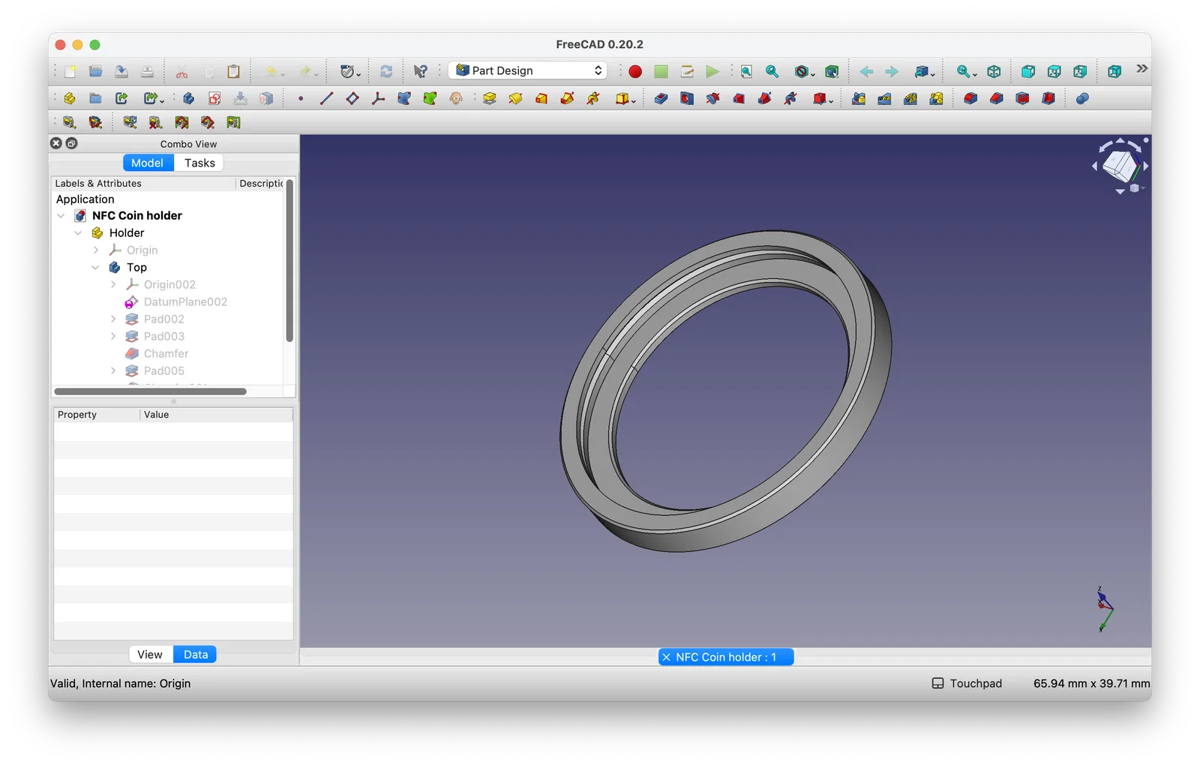Click the Pad tool icon
Screen dimensions: 1200x765
tap(490, 98)
